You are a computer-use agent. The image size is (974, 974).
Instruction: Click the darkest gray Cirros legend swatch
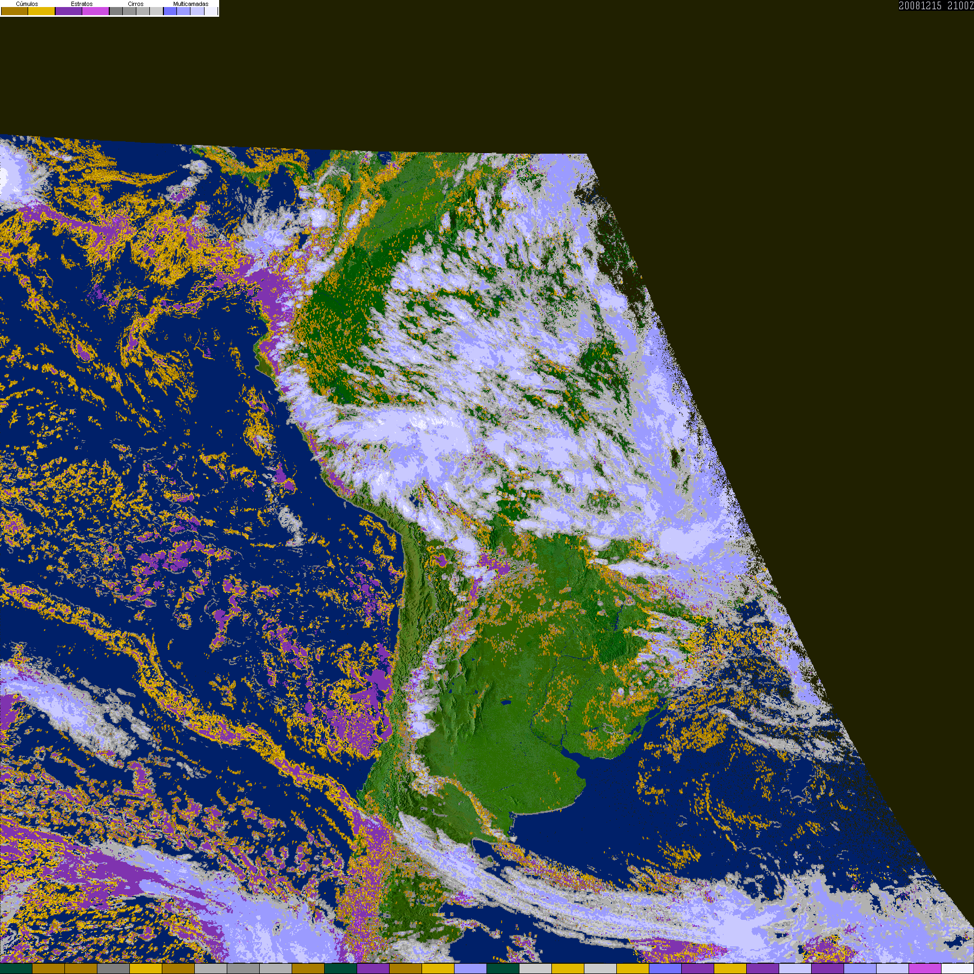116,11
